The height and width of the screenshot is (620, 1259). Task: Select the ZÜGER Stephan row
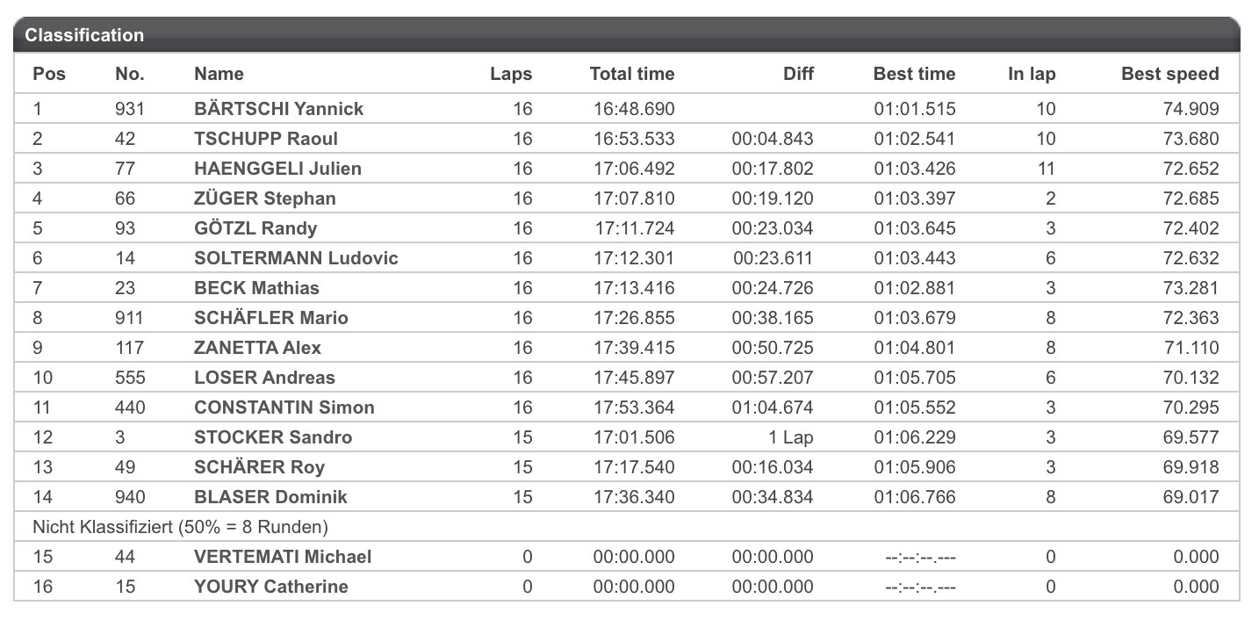[x=627, y=198]
